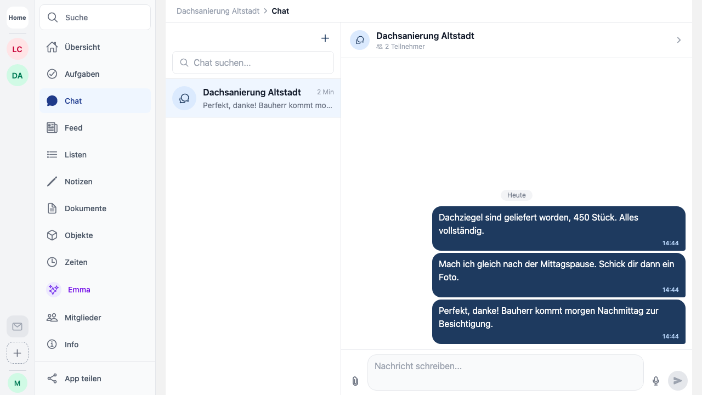Click the Aufgaben checkmark icon
The height and width of the screenshot is (395, 702).
click(x=52, y=74)
